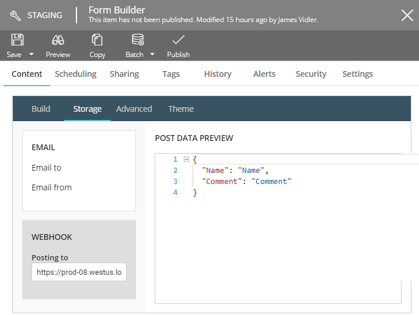Click the Save button label
419x315 pixels.
14,54
